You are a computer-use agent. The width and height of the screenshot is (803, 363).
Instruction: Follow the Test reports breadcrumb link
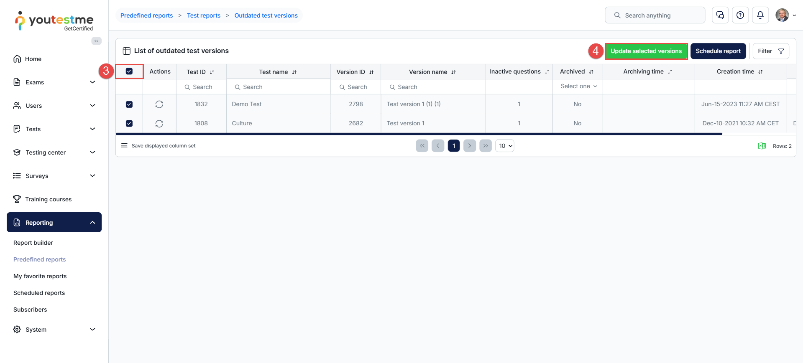click(x=204, y=15)
